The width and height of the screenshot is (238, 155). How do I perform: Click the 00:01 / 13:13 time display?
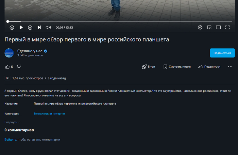pyautogui.click(x=64, y=28)
